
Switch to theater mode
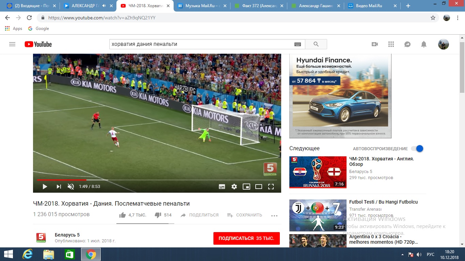point(259,186)
